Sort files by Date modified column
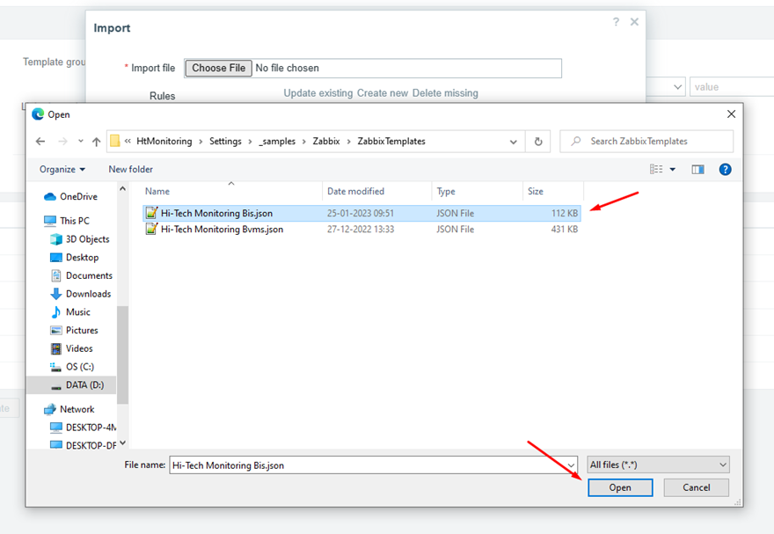The width and height of the screenshot is (774, 534). click(355, 191)
